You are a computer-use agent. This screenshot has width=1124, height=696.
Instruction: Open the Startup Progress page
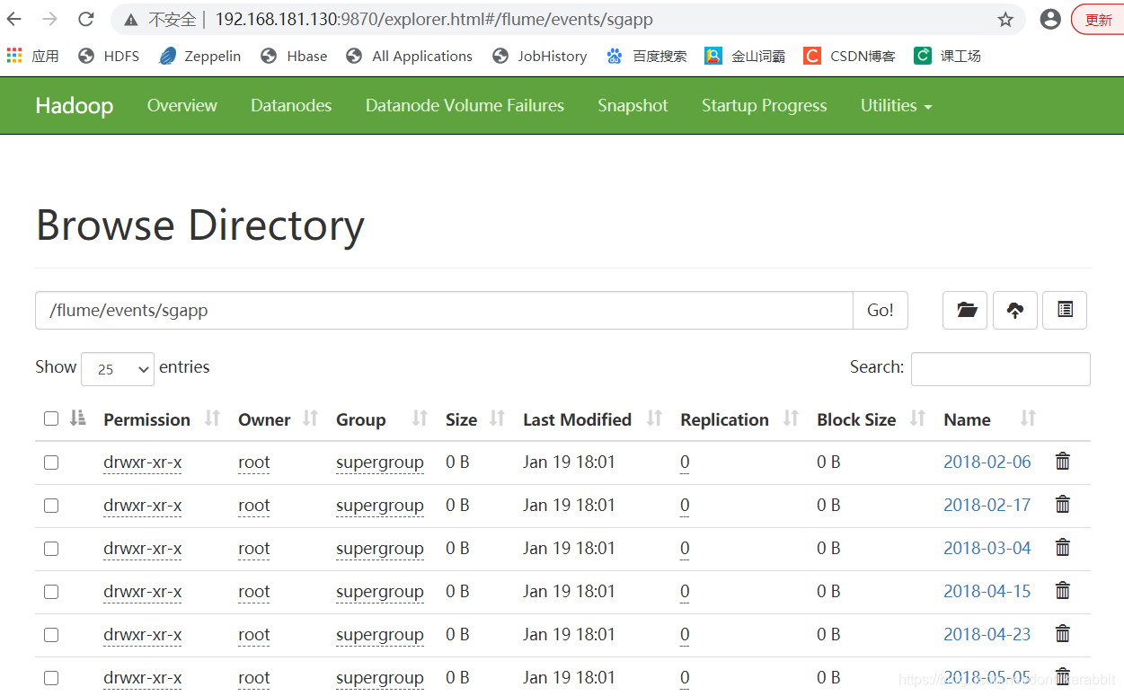[764, 105]
